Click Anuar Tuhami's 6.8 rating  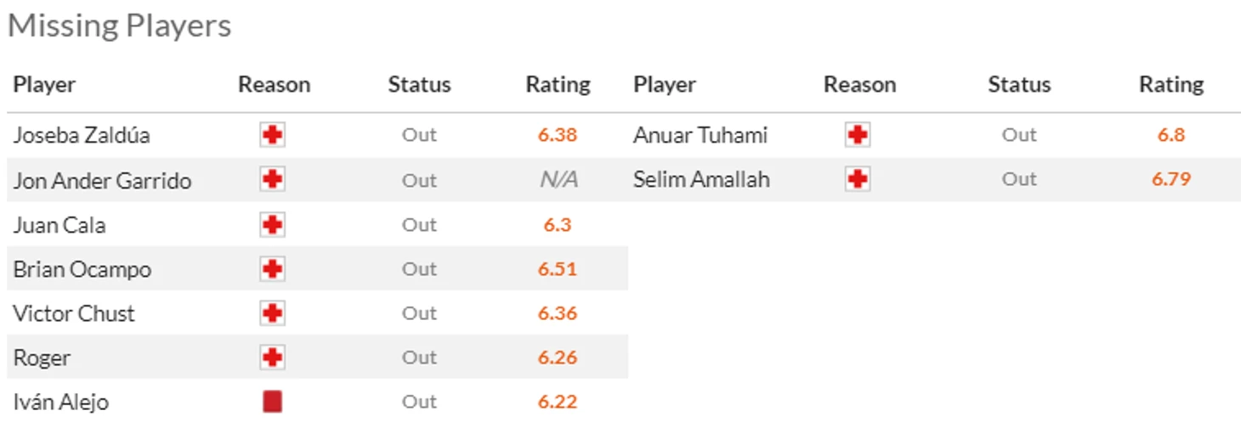(1170, 135)
